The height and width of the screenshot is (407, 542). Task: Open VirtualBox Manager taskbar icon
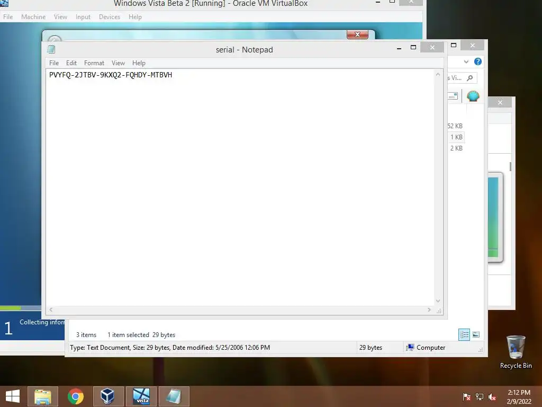pyautogui.click(x=108, y=396)
